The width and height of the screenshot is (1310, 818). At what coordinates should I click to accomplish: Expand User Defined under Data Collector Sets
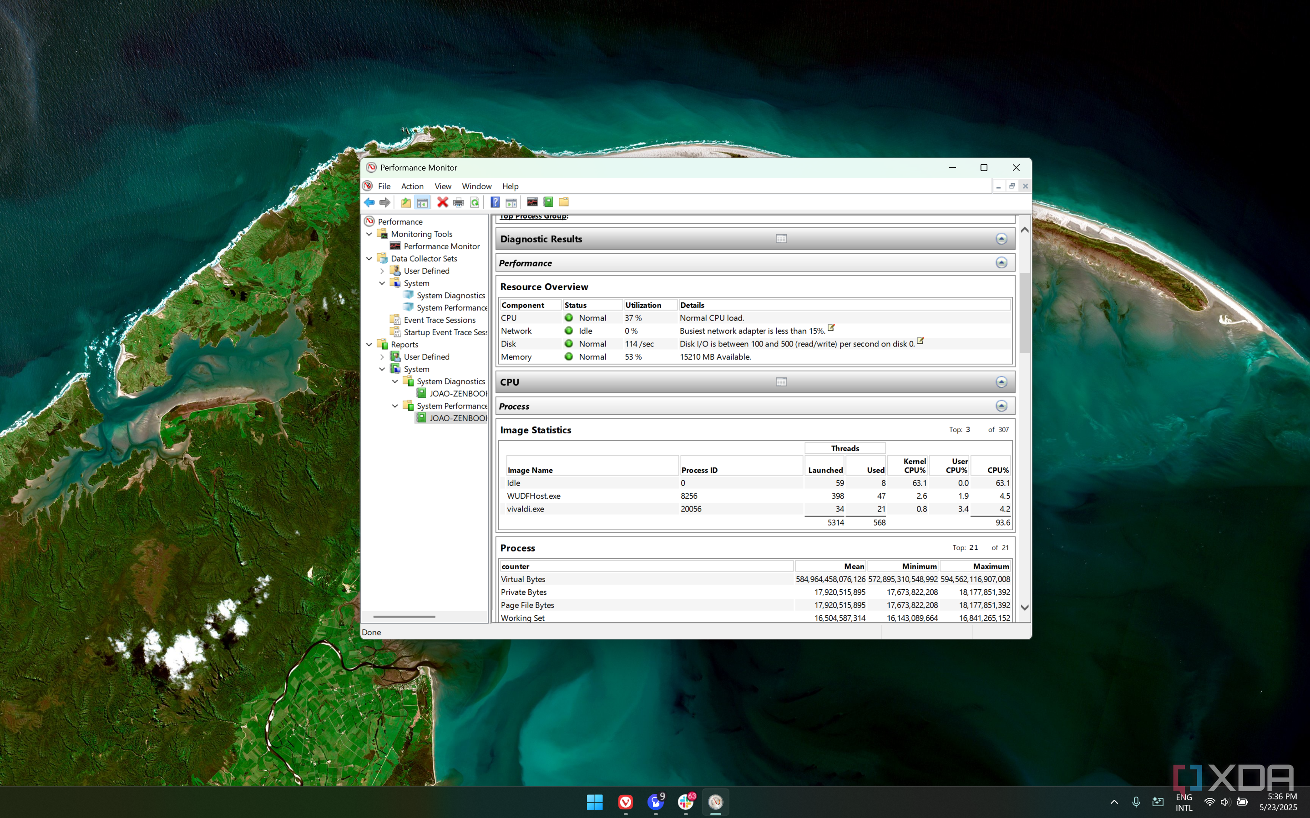click(382, 271)
